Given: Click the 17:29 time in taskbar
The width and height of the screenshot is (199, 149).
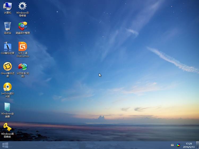Looking at the screenshot, I should coord(189,144).
